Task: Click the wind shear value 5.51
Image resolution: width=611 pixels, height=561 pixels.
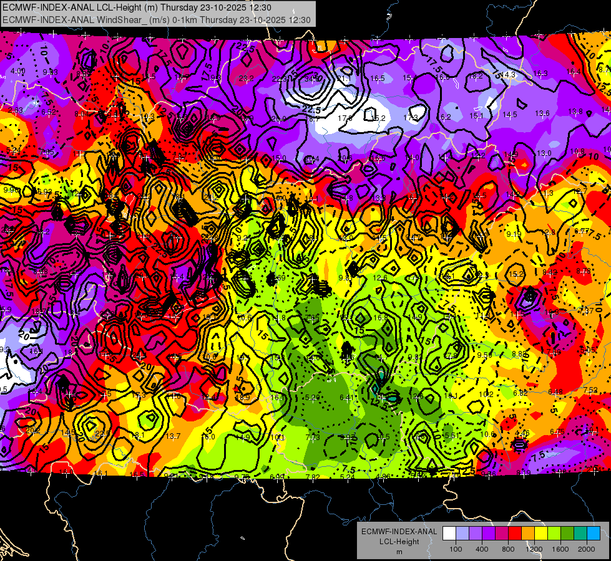Action: click(x=452, y=435)
